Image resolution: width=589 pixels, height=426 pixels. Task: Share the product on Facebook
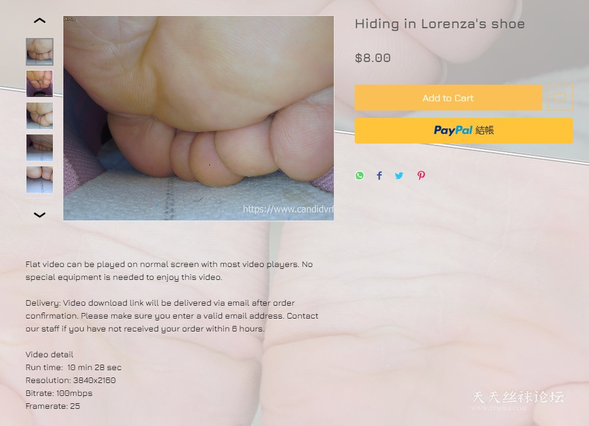point(379,176)
